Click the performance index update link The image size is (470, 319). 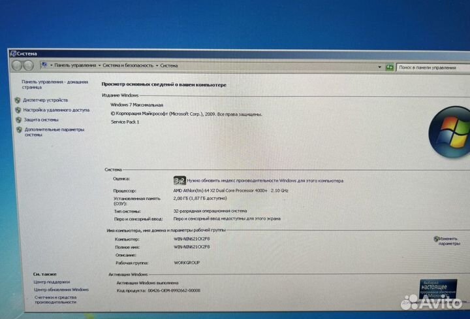265,180
